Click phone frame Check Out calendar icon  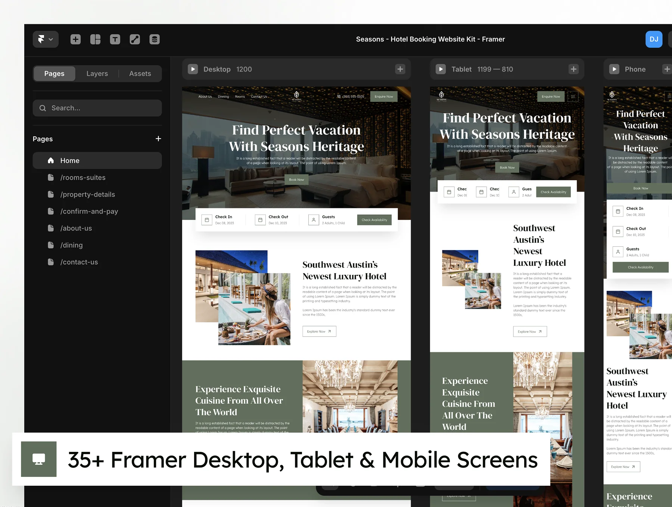(x=618, y=232)
